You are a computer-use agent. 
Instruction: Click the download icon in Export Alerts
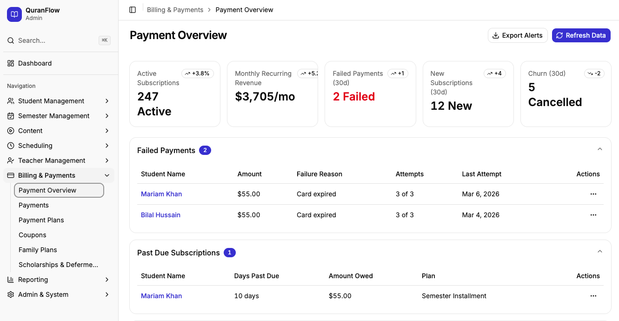pos(496,35)
